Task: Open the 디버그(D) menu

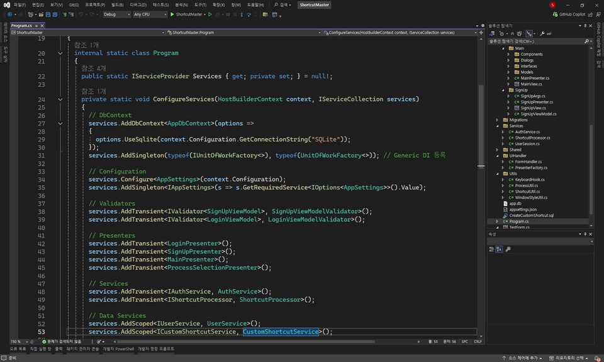Action: (138, 5)
